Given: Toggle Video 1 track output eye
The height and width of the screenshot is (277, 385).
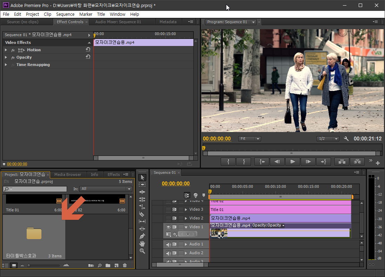Looking at the screenshot, I should pyautogui.click(x=168, y=227).
